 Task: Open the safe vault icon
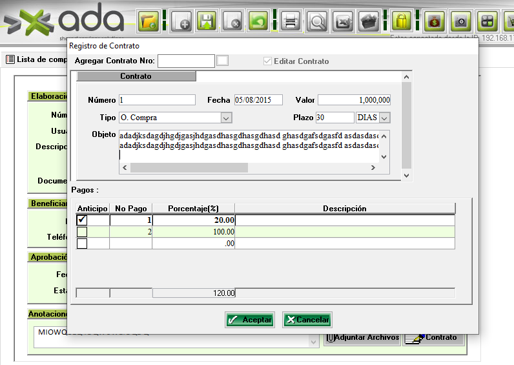tap(461, 21)
